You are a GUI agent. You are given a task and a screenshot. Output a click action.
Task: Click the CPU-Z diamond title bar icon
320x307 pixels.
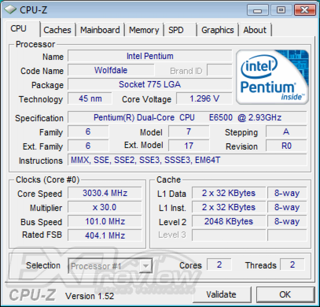pos(10,9)
